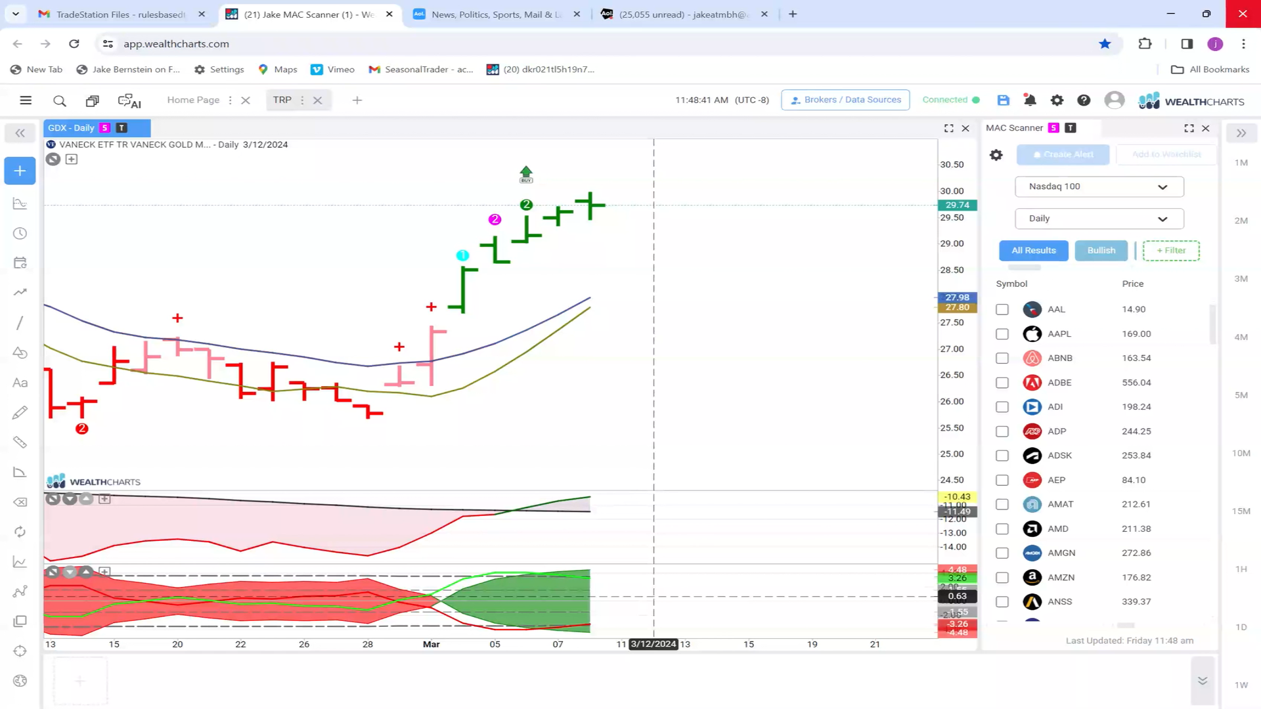1261x709 pixels.
Task: Open MAC Scanner settings gear
Action: pos(996,155)
